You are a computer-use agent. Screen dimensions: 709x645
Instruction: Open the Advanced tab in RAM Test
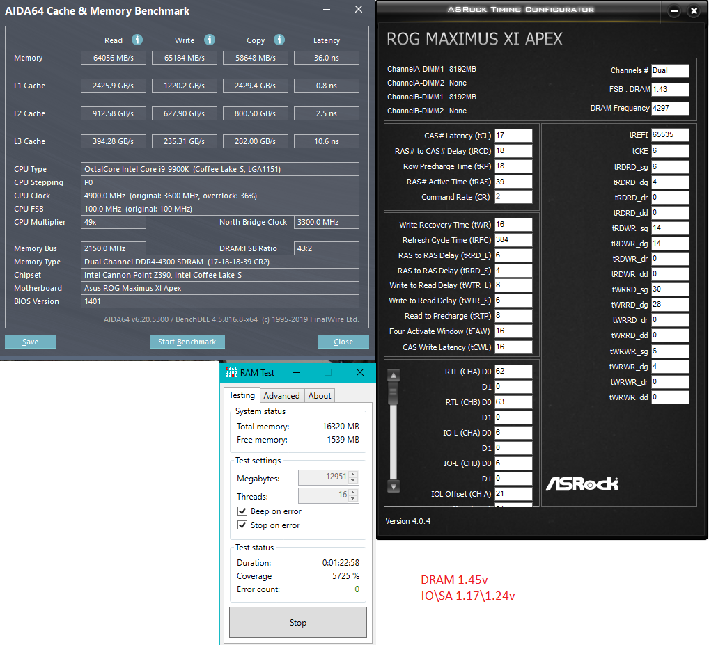tap(281, 396)
